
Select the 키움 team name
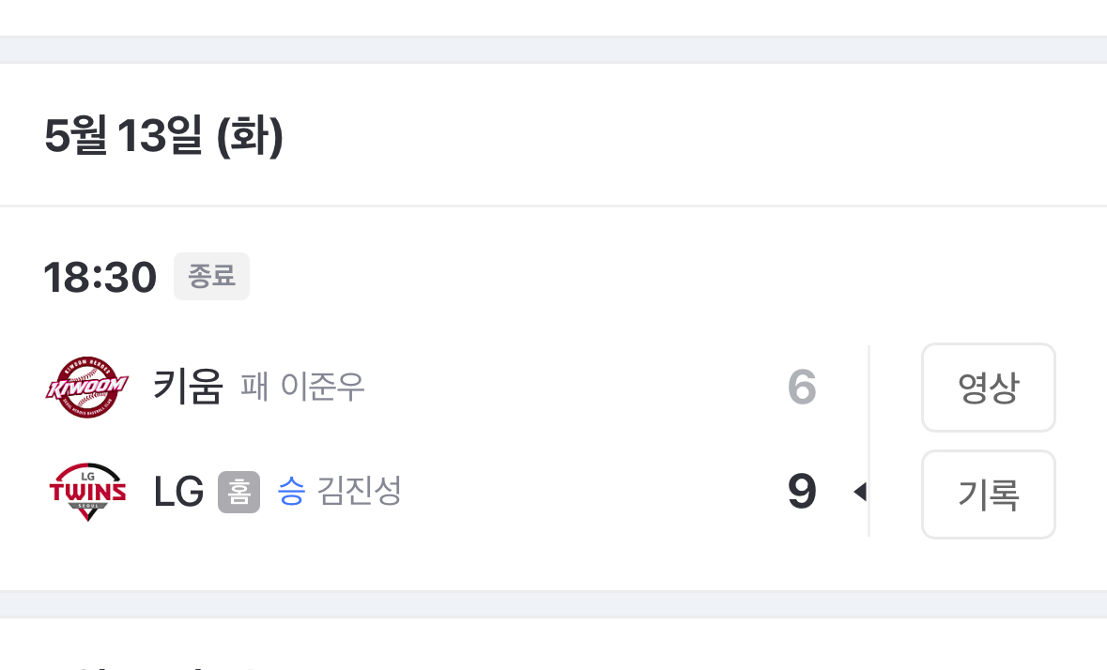pos(188,387)
